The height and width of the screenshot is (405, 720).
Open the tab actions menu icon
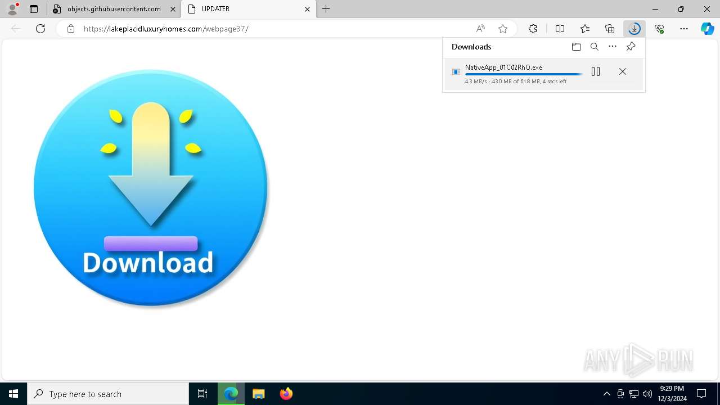[x=34, y=9]
